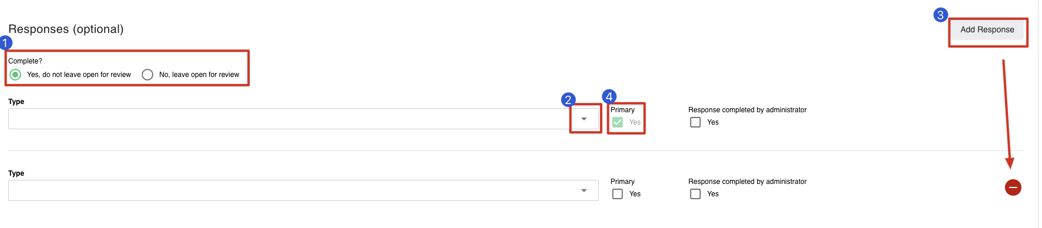
Task: Open the first Type dropdown arrow
Action: 584,119
